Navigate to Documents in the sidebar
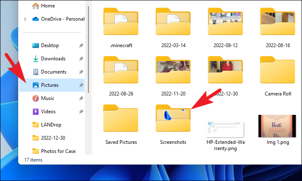 [54, 72]
